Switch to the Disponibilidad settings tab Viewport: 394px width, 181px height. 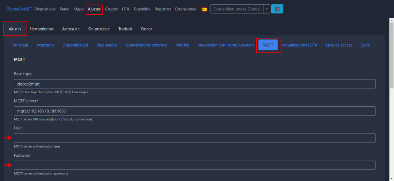75,45
